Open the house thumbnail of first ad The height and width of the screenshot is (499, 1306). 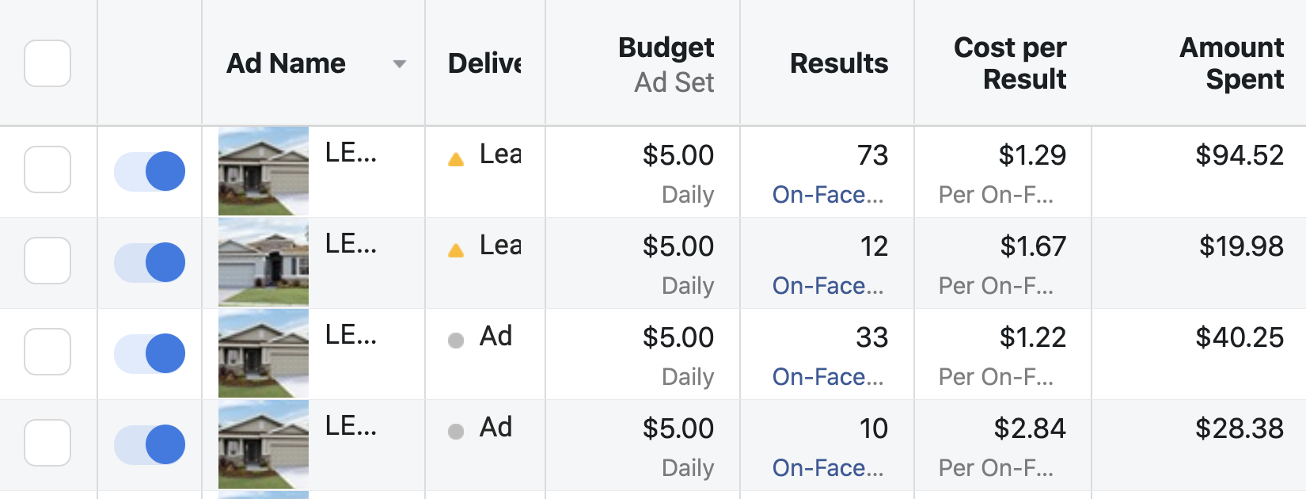pyautogui.click(x=264, y=171)
